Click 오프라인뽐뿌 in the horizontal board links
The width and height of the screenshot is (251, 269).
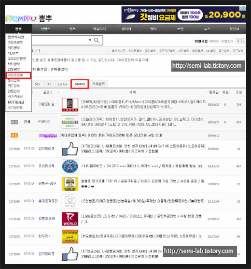(x=167, y=51)
